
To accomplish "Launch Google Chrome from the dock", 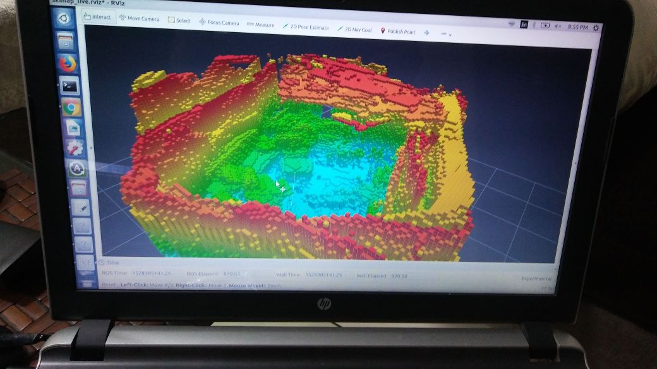I will (71, 108).
